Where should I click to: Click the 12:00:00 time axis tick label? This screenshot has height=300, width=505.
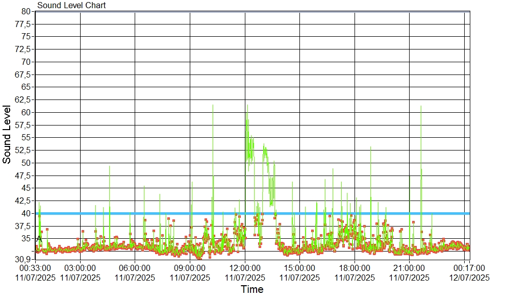pyautogui.click(x=244, y=267)
